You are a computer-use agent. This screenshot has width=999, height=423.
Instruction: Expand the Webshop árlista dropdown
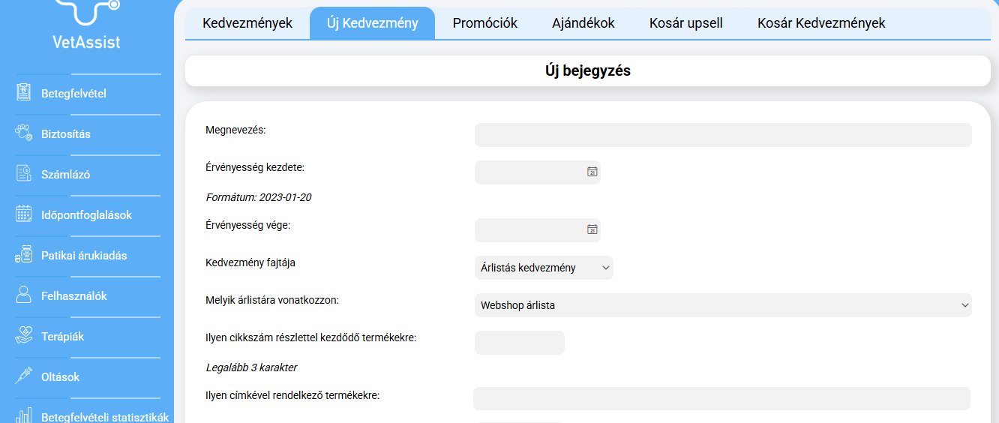723,305
